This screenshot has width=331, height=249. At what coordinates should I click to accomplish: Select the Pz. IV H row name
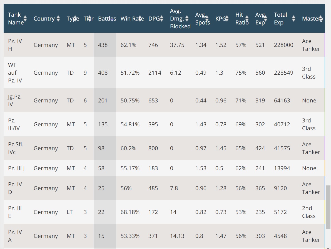[x=15, y=45]
